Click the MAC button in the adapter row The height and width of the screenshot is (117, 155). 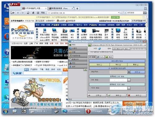coord(126,49)
